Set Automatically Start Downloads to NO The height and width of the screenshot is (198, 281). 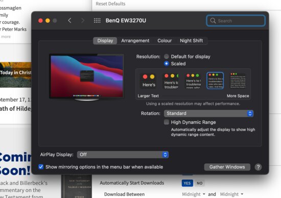[x=199, y=183]
